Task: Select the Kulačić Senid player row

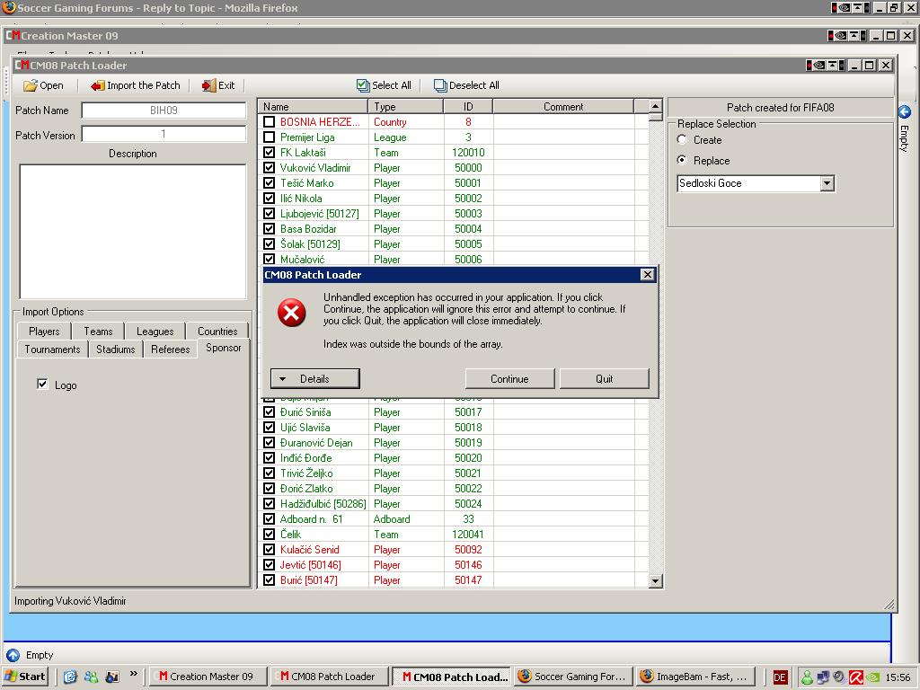Action: [x=455, y=550]
